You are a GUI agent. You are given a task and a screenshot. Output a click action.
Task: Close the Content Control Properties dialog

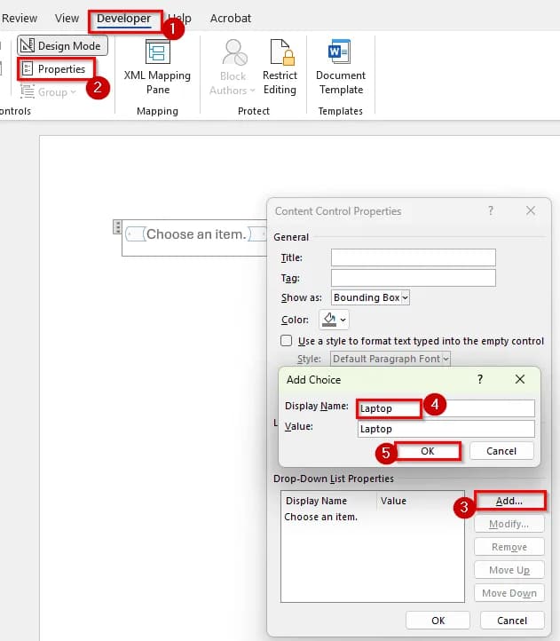click(x=531, y=210)
